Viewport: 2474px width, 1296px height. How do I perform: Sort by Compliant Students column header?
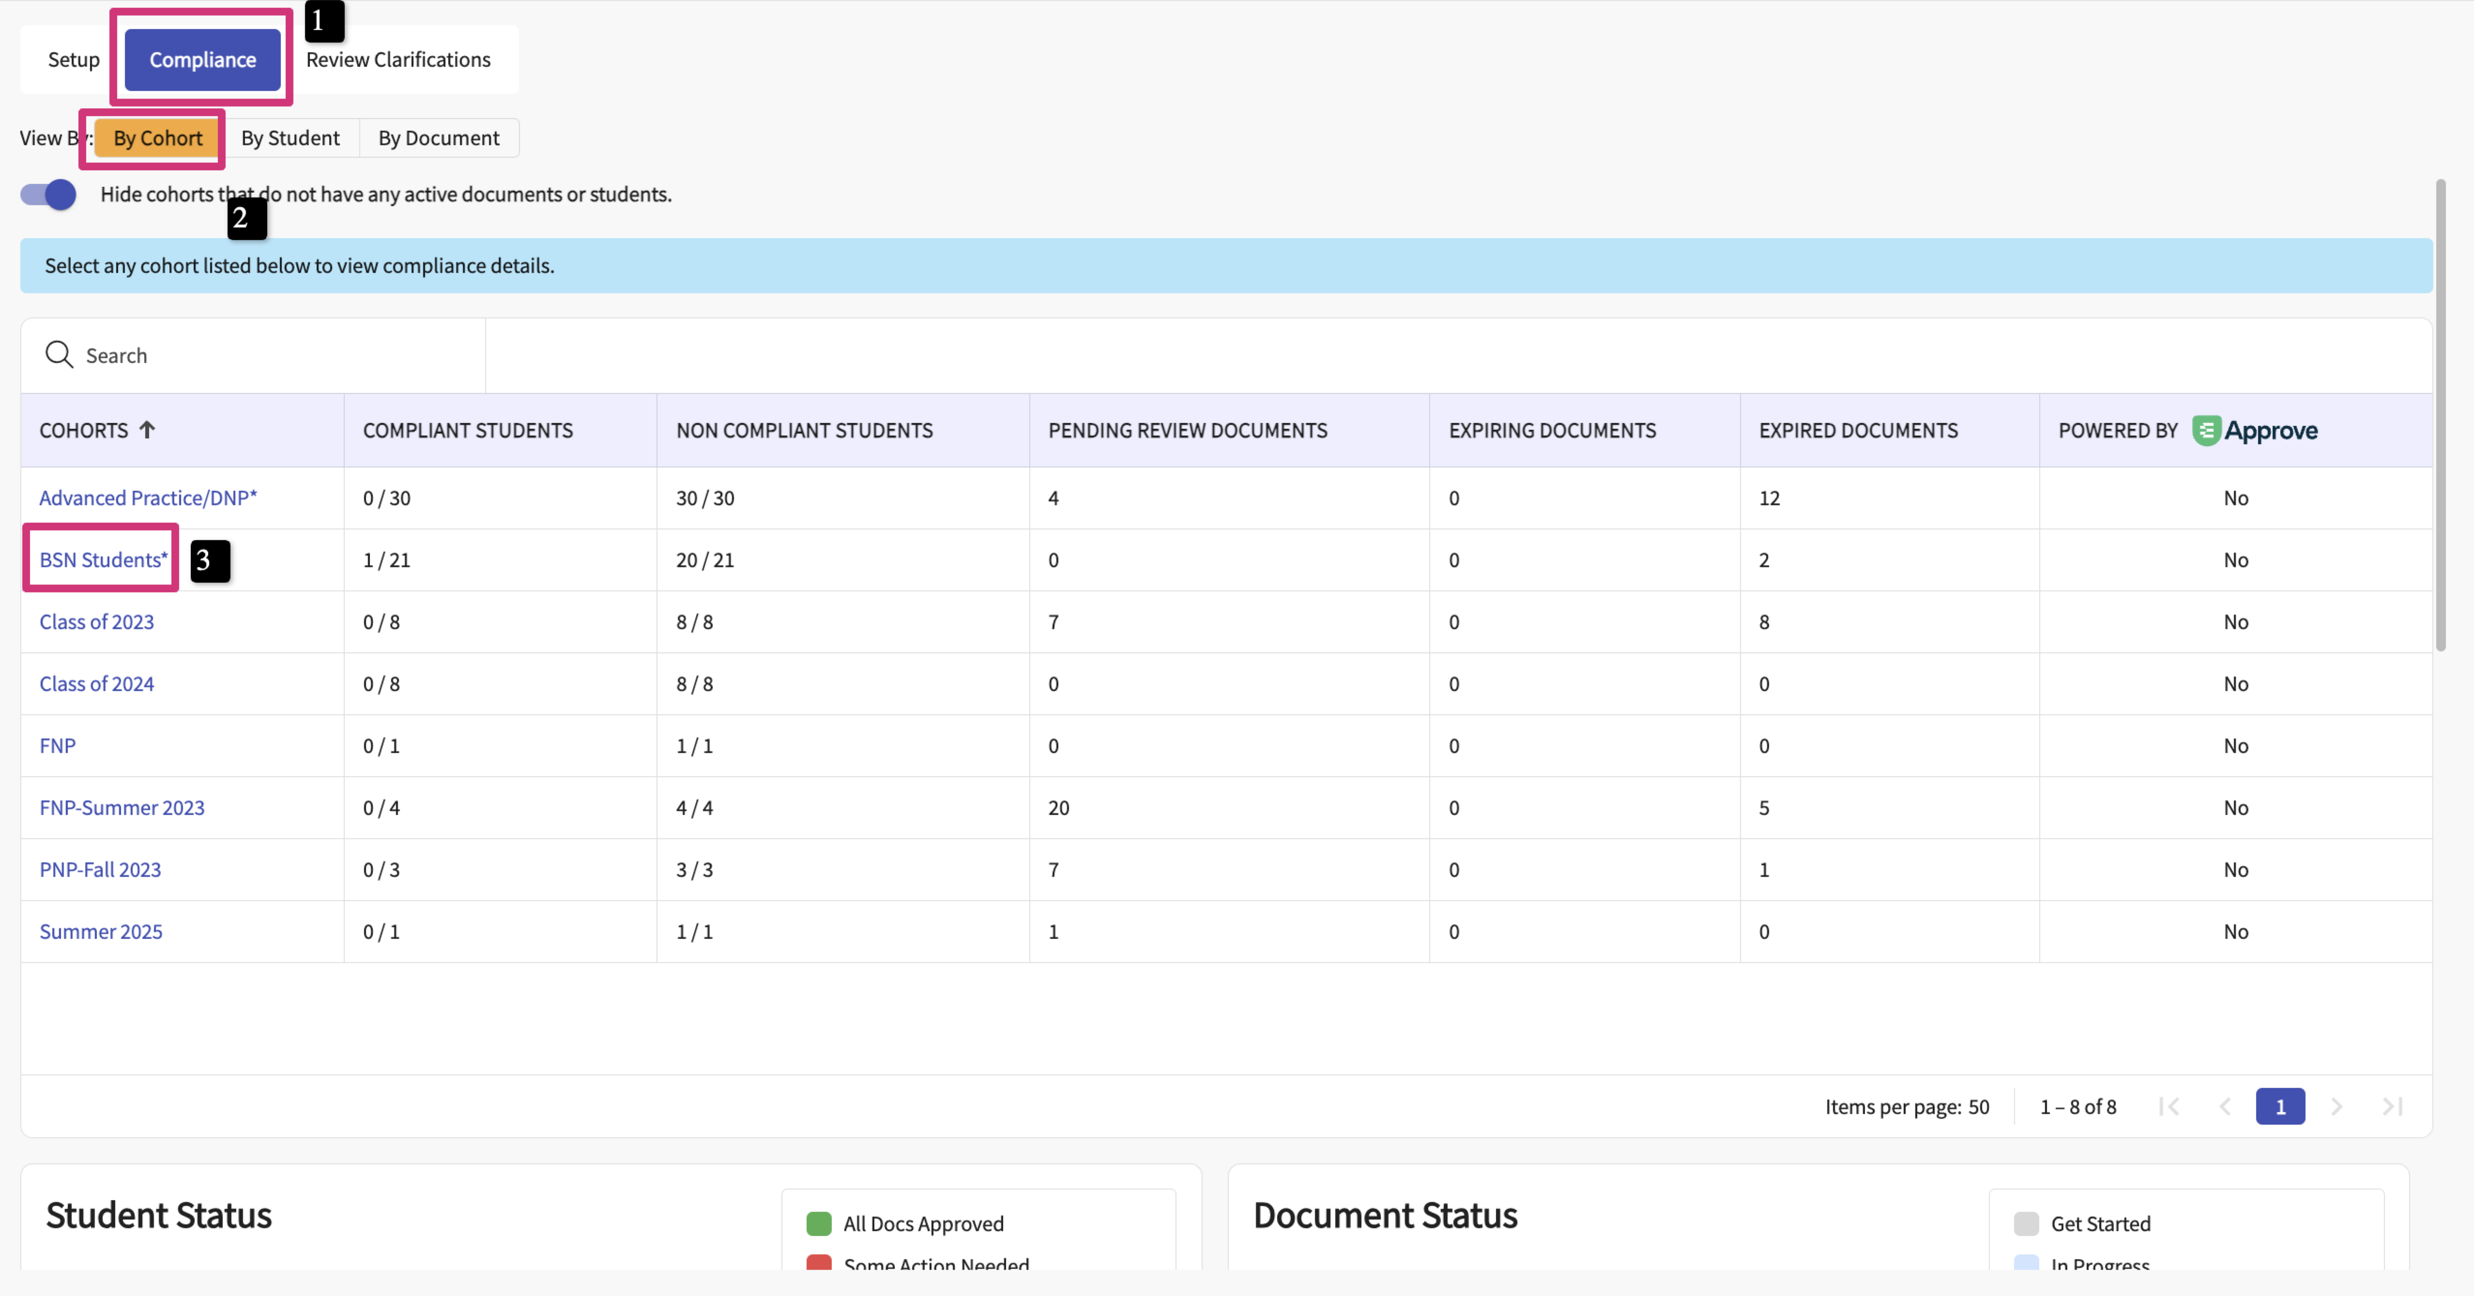(x=468, y=430)
